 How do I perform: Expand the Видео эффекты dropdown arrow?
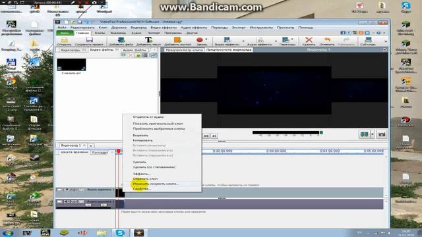[243, 41]
